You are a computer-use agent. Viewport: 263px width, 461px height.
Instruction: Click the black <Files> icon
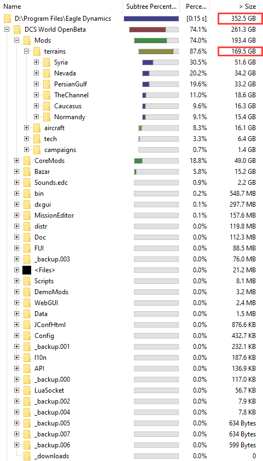tap(27, 270)
